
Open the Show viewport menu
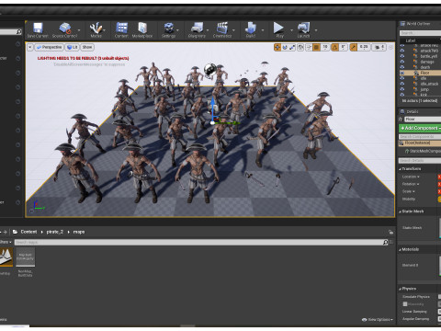[x=87, y=47]
